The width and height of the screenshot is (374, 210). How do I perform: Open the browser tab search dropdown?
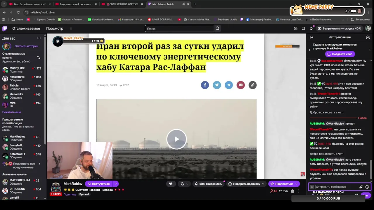(4, 4)
